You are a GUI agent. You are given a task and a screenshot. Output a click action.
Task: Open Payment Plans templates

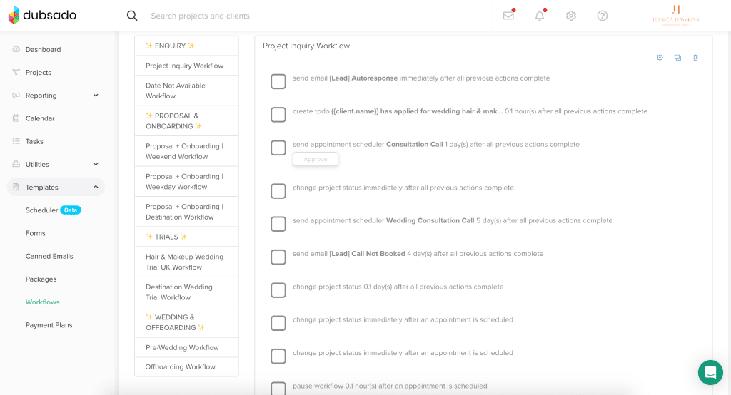tap(49, 324)
